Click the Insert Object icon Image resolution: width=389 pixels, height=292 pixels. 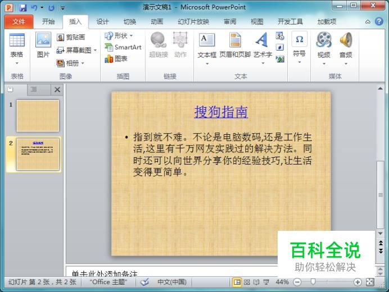(x=280, y=59)
